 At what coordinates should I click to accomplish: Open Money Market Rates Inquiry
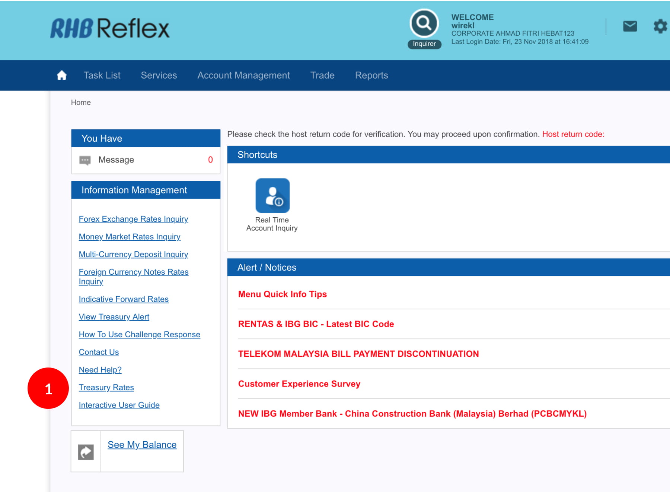tap(130, 237)
